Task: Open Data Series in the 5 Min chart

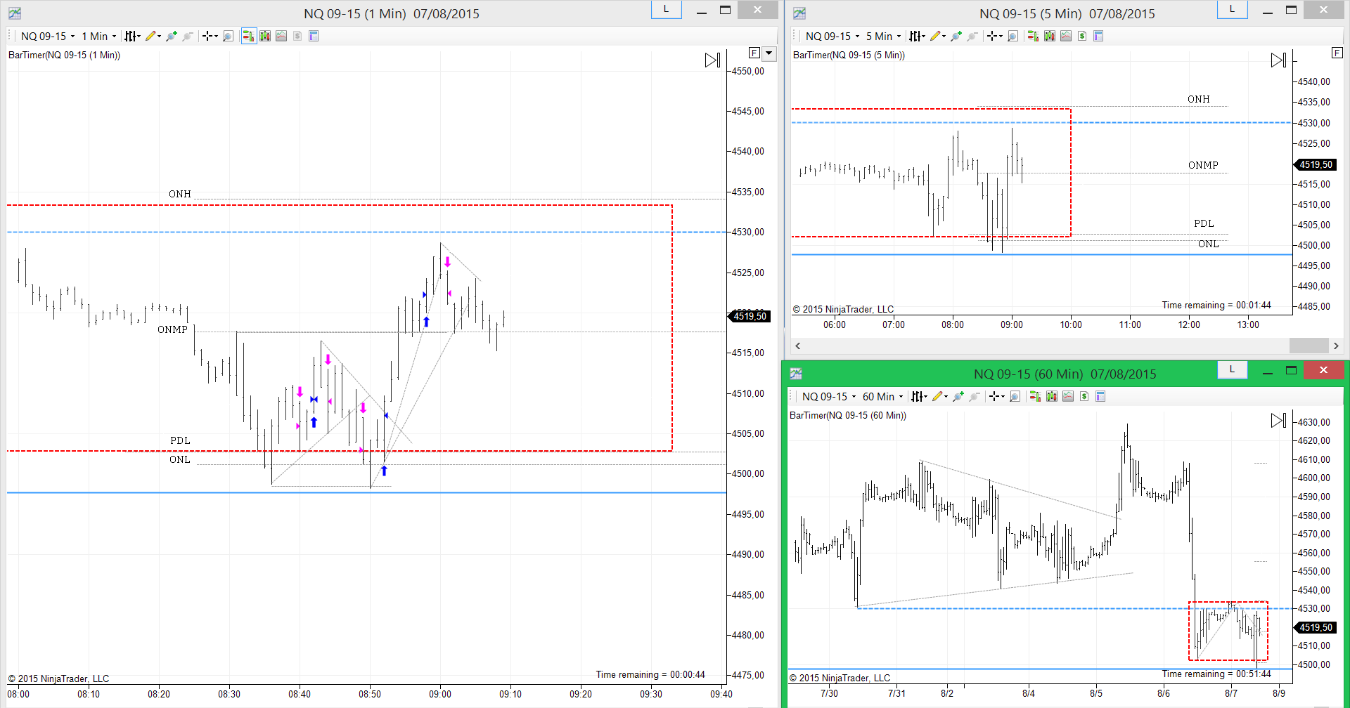Action: point(1050,36)
